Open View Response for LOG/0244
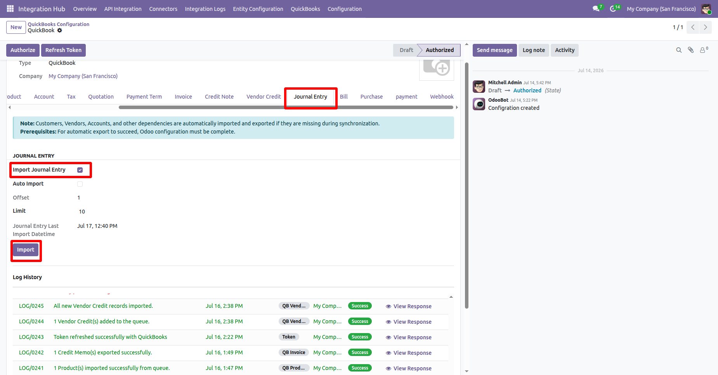 point(409,322)
